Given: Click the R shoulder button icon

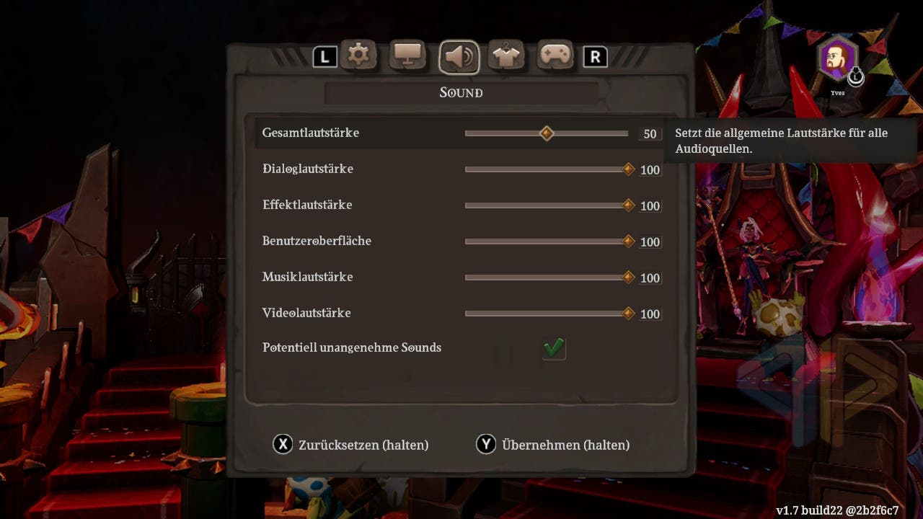Looking at the screenshot, I should (595, 57).
